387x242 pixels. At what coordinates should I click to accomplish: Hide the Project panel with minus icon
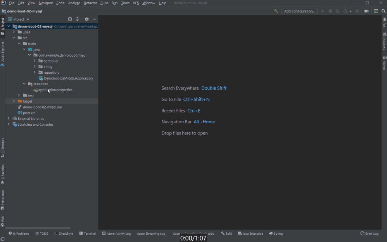(94, 19)
